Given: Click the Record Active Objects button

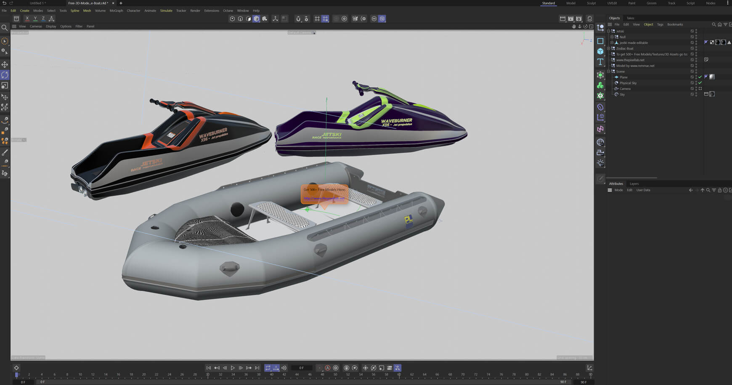Looking at the screenshot, I should tap(319, 368).
